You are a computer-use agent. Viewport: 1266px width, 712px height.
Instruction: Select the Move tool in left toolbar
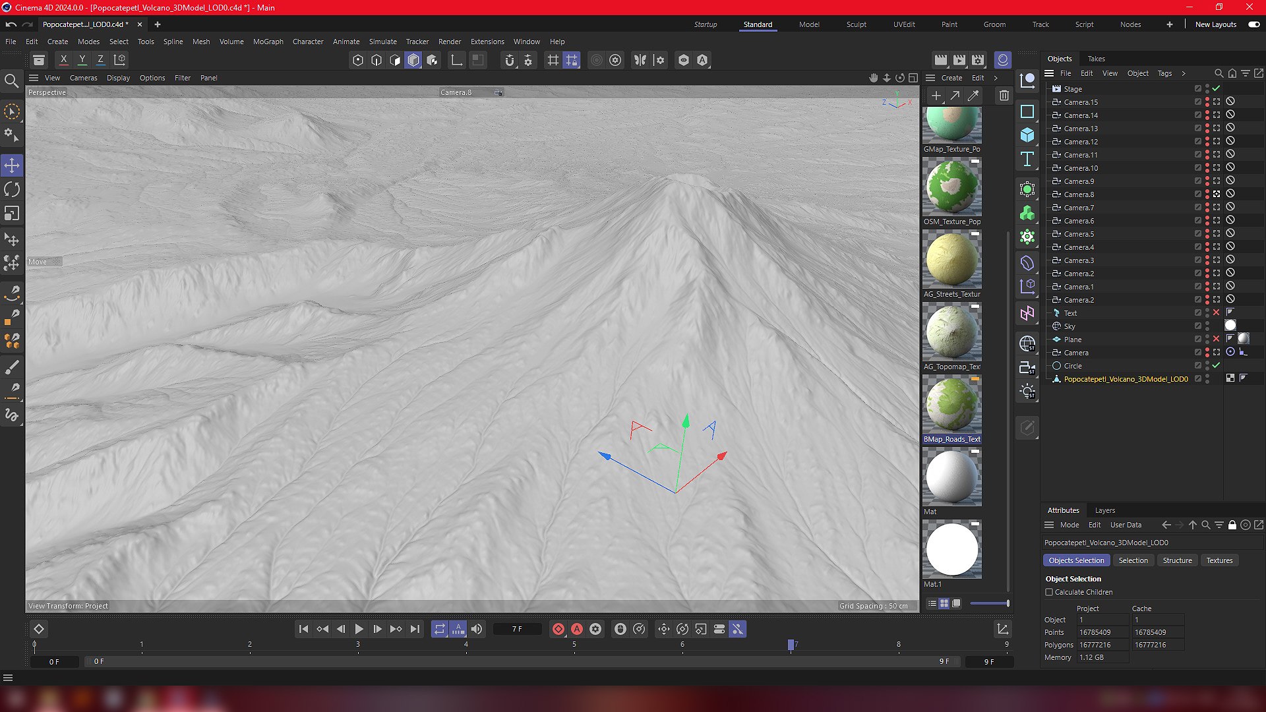point(12,165)
